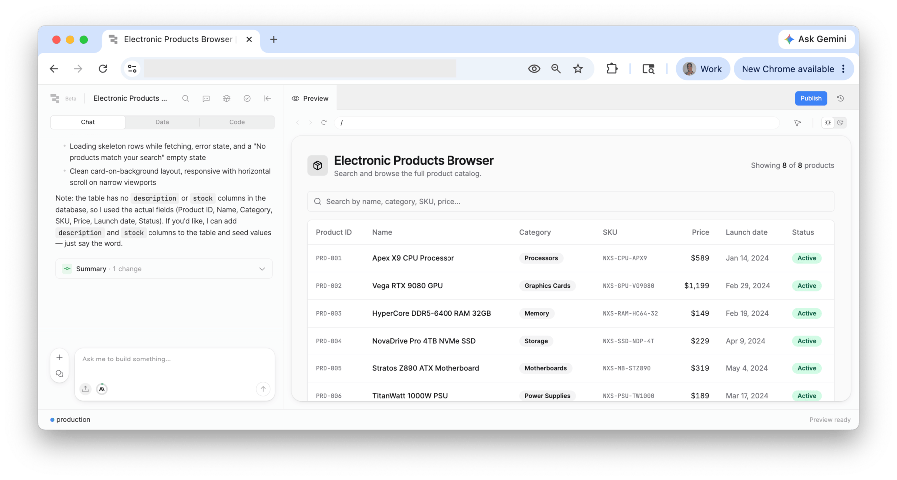
Task: Click the SKU column header
Action: tap(610, 232)
